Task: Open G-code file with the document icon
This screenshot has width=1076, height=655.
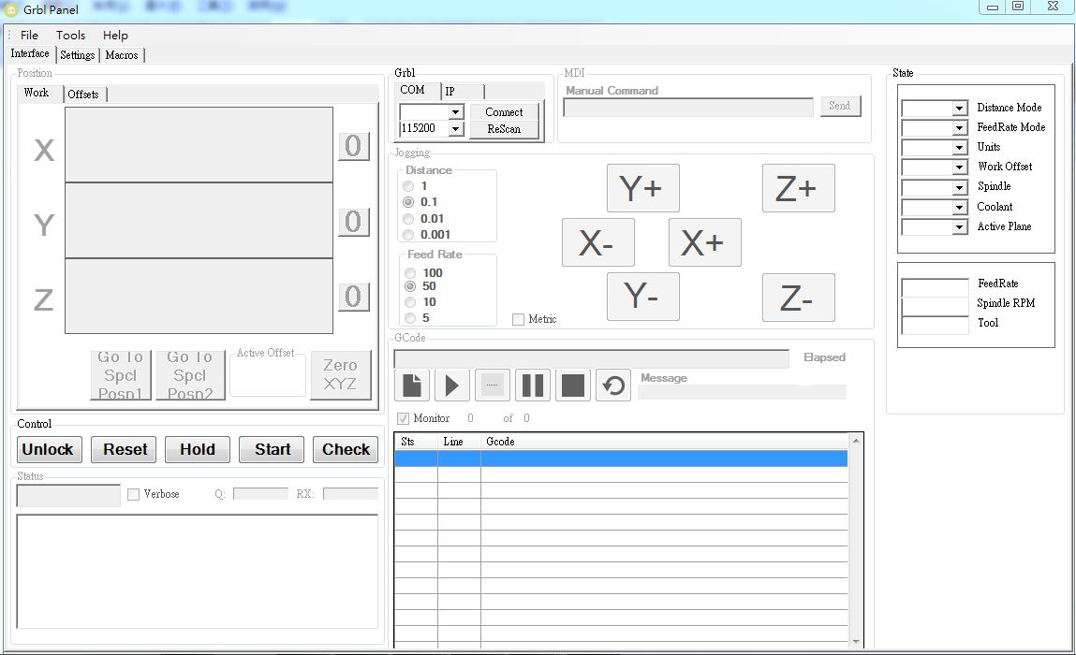Action: (412, 385)
